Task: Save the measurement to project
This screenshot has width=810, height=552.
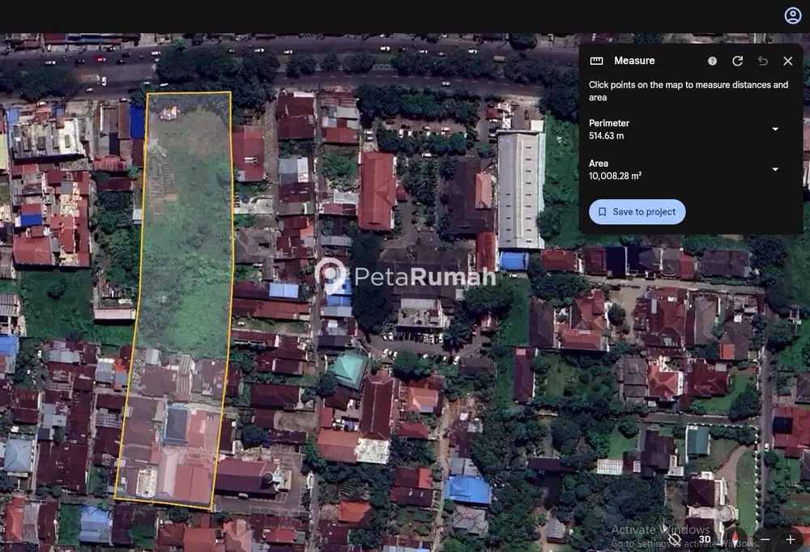Action: tap(637, 212)
